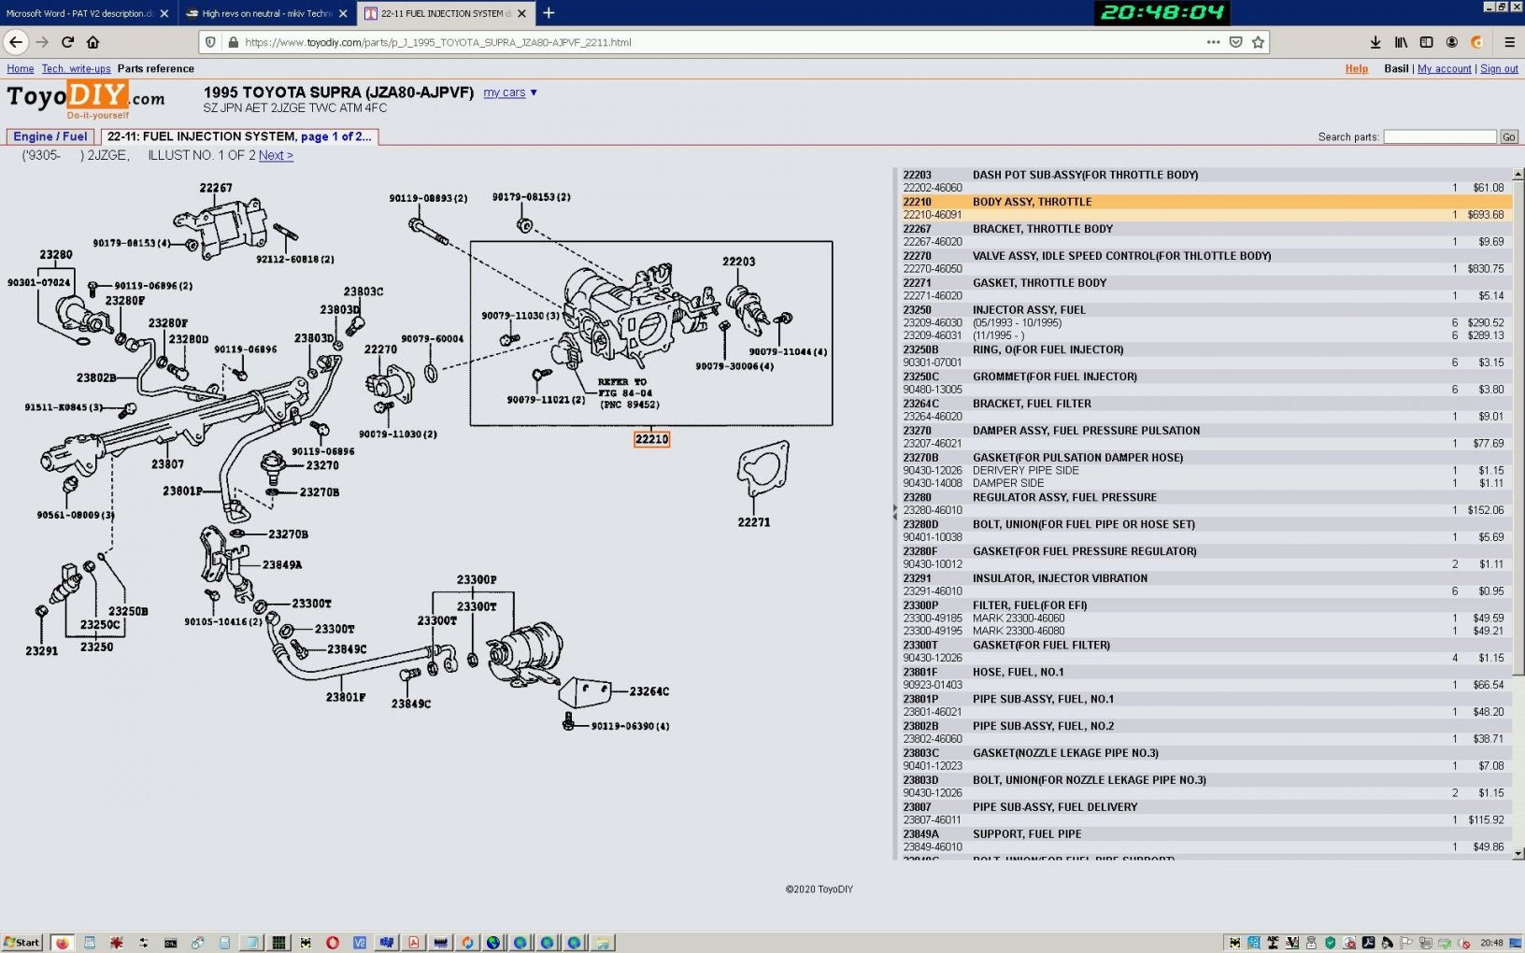Image resolution: width=1525 pixels, height=953 pixels.
Task: Switch to Microsoft Word PAT V2 description tab
Action: point(88,13)
